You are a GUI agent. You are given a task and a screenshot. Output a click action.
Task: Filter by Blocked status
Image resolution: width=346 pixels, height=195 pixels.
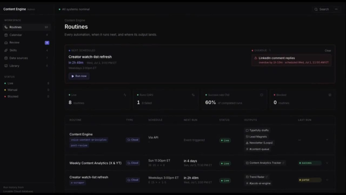[x=27, y=97]
